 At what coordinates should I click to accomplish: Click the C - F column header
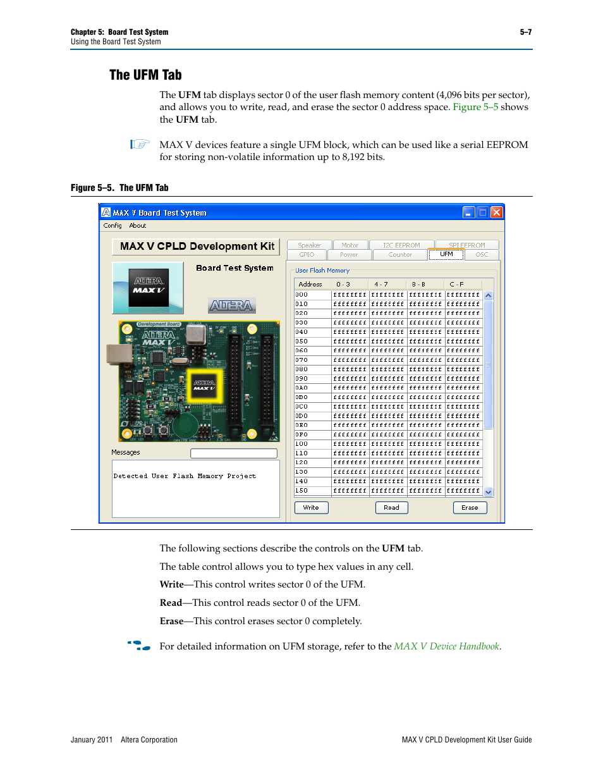pyautogui.click(x=463, y=285)
